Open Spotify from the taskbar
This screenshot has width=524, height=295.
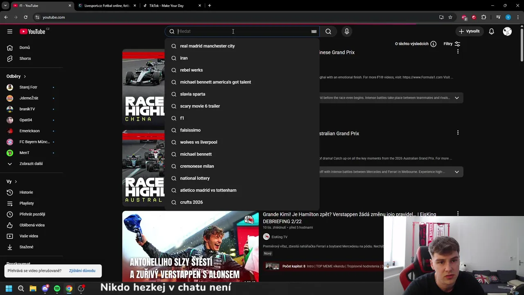(57, 288)
